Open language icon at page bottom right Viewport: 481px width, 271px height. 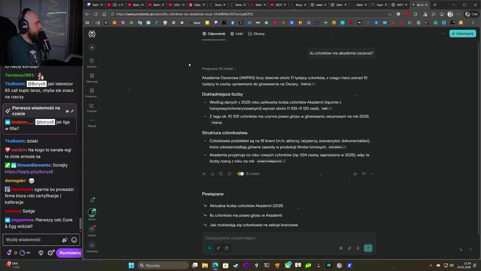(461, 250)
